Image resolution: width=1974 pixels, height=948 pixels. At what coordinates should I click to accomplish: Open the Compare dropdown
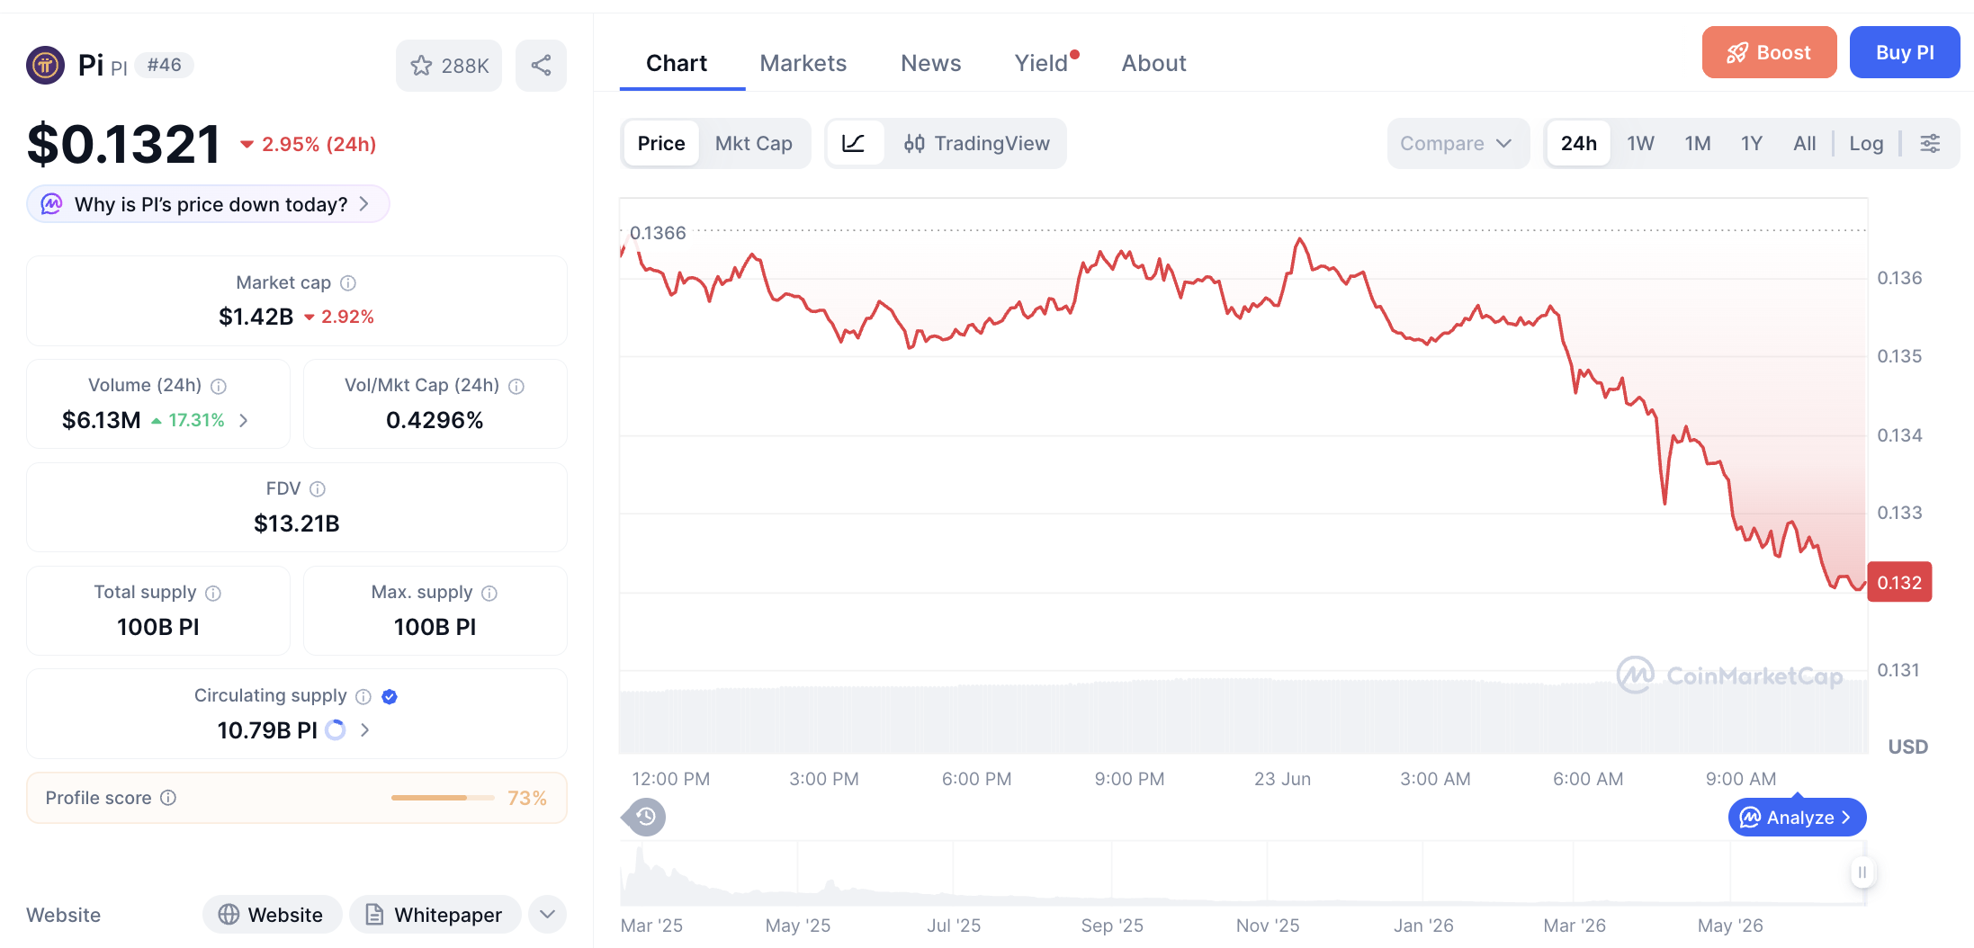[x=1458, y=143]
